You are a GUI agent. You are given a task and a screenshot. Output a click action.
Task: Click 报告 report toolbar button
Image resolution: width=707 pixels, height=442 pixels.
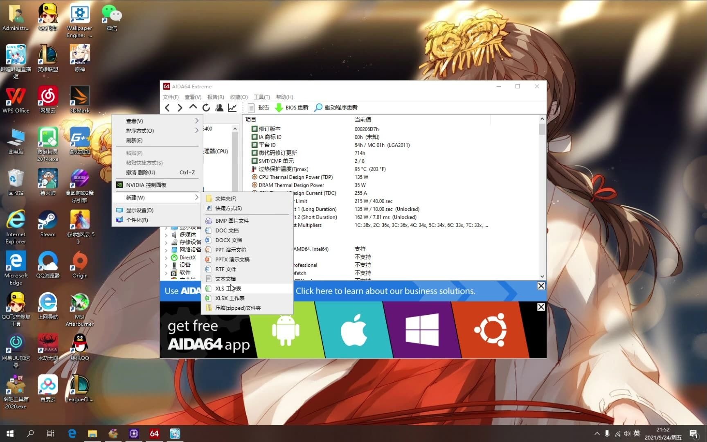[x=259, y=108]
